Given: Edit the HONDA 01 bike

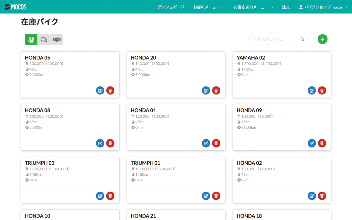Looking at the screenshot, I should (x=206, y=143).
